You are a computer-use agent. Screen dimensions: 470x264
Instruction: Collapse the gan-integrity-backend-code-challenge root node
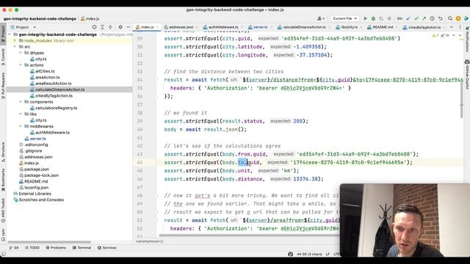tap(10, 34)
